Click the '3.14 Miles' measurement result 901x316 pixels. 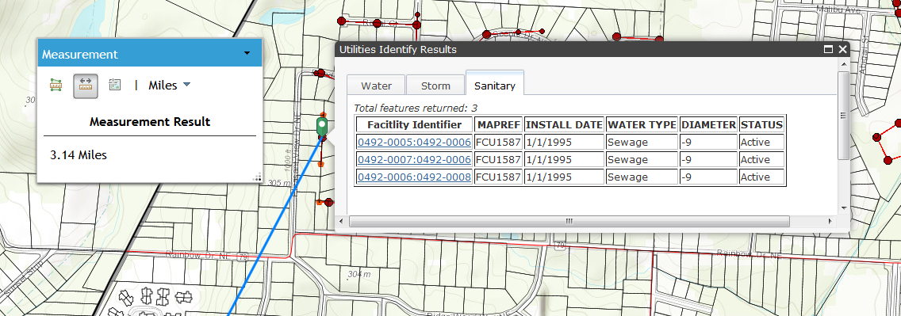[x=79, y=155]
